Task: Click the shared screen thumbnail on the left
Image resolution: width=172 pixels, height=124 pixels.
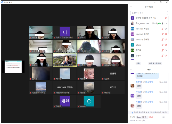Action: pyautogui.click(x=13, y=67)
